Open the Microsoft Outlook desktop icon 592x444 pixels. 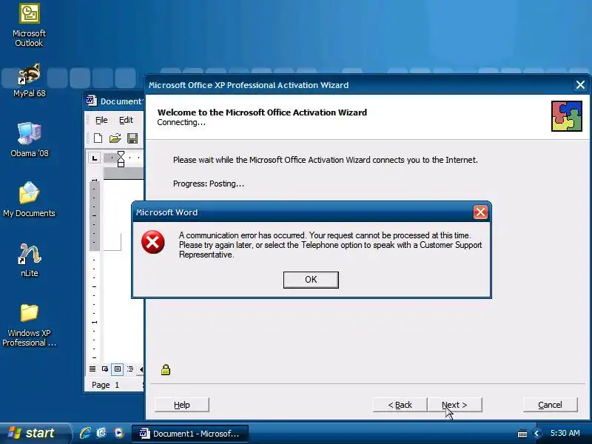[x=29, y=25]
